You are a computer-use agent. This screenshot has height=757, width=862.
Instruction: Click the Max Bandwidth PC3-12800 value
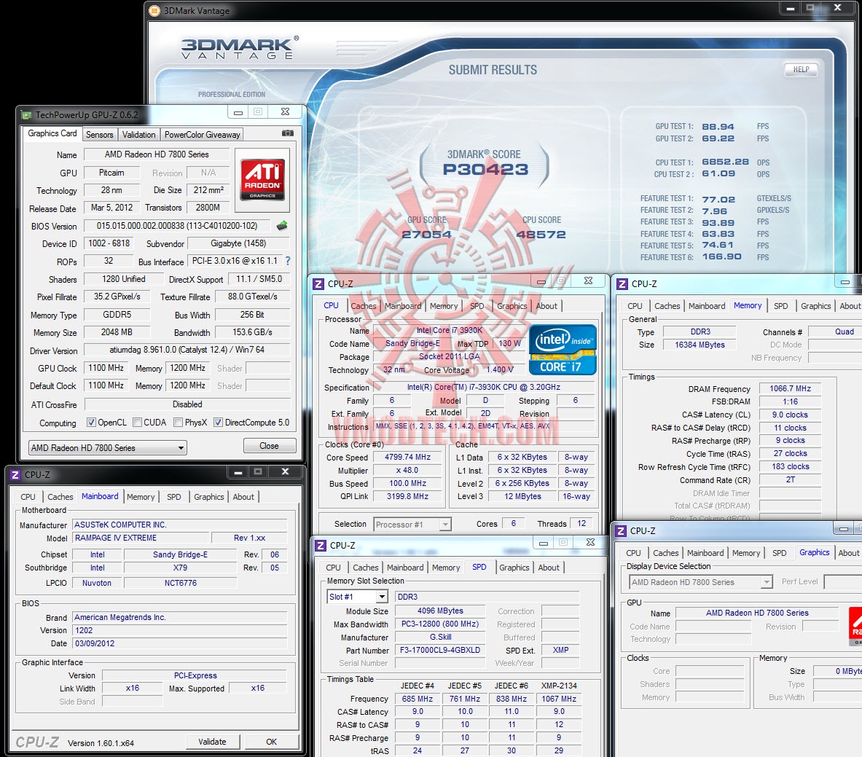[440, 624]
